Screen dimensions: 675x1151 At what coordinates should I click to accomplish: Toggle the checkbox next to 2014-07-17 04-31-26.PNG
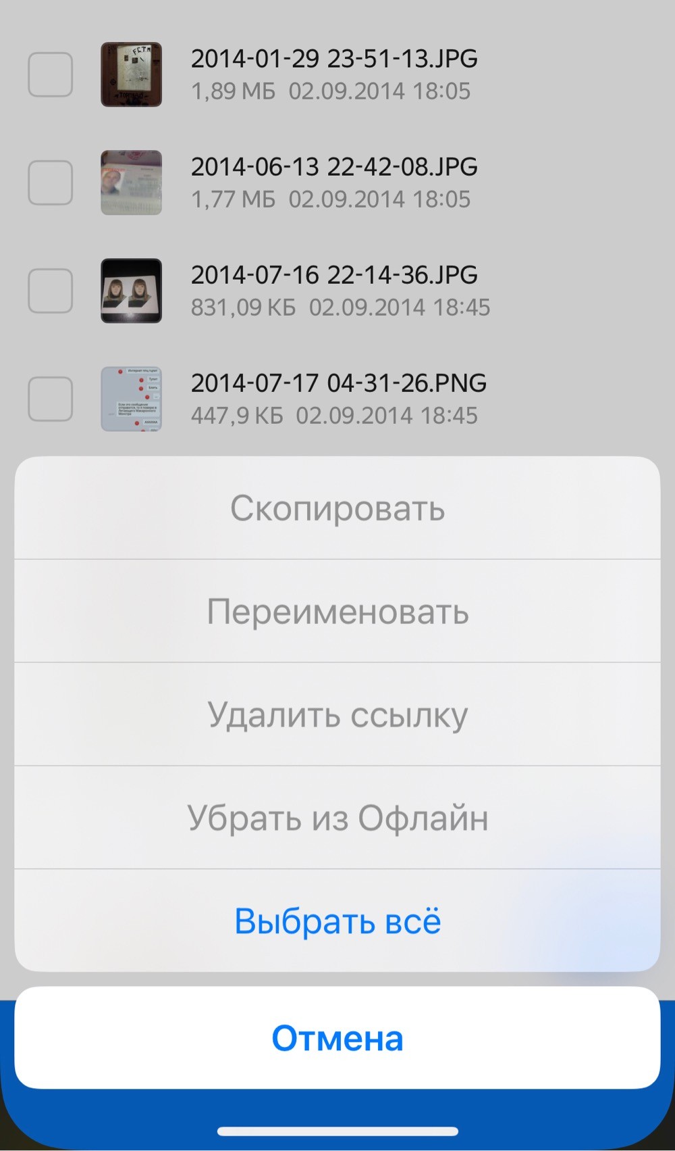pyautogui.click(x=51, y=399)
